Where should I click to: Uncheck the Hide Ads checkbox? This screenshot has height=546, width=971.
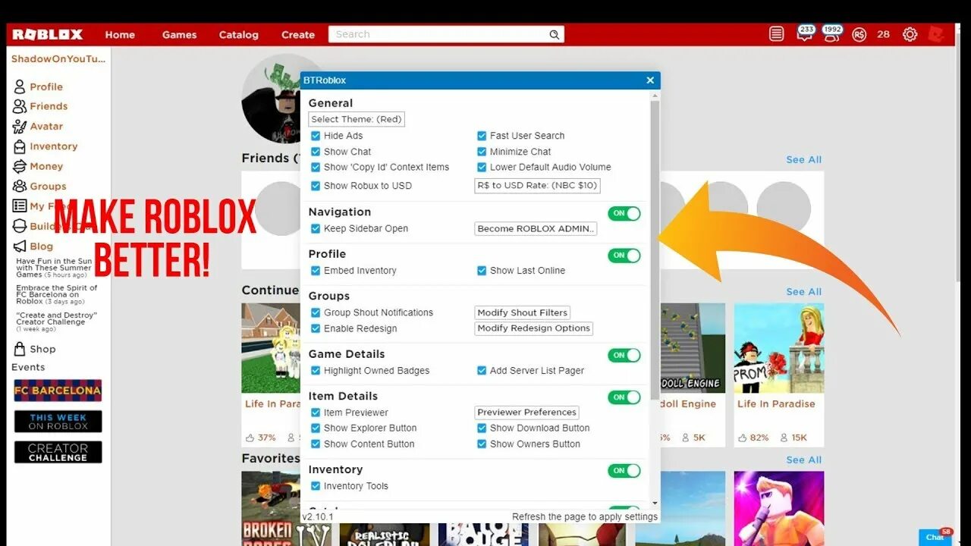pos(316,136)
